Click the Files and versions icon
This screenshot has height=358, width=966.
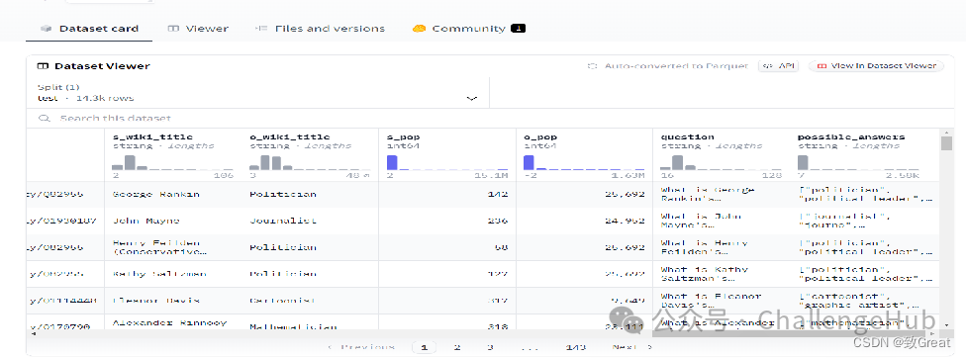pyautogui.click(x=261, y=29)
